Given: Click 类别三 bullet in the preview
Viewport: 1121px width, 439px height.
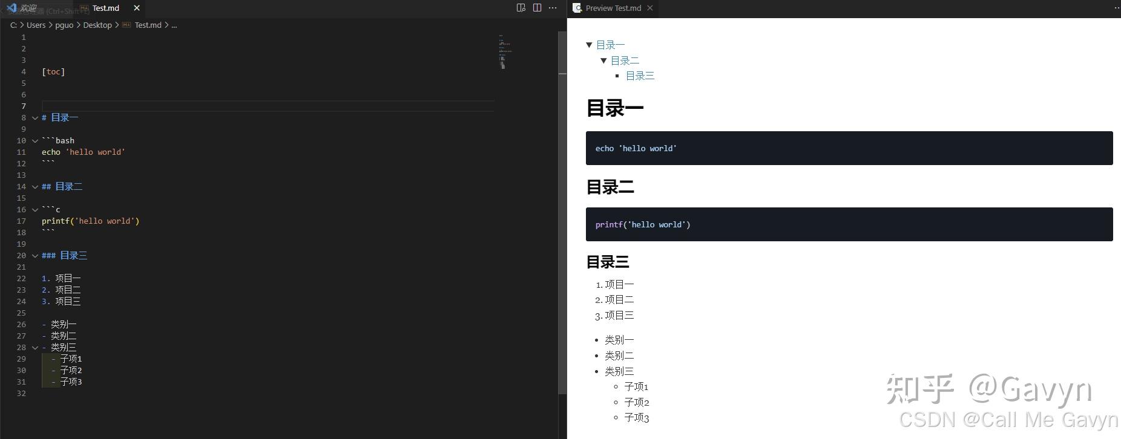Looking at the screenshot, I should click(x=619, y=371).
